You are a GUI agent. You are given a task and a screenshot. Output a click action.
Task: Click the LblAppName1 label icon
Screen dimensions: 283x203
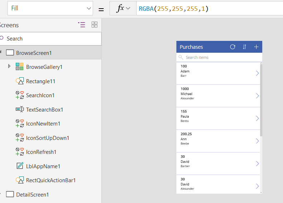pyautogui.click(x=20, y=166)
